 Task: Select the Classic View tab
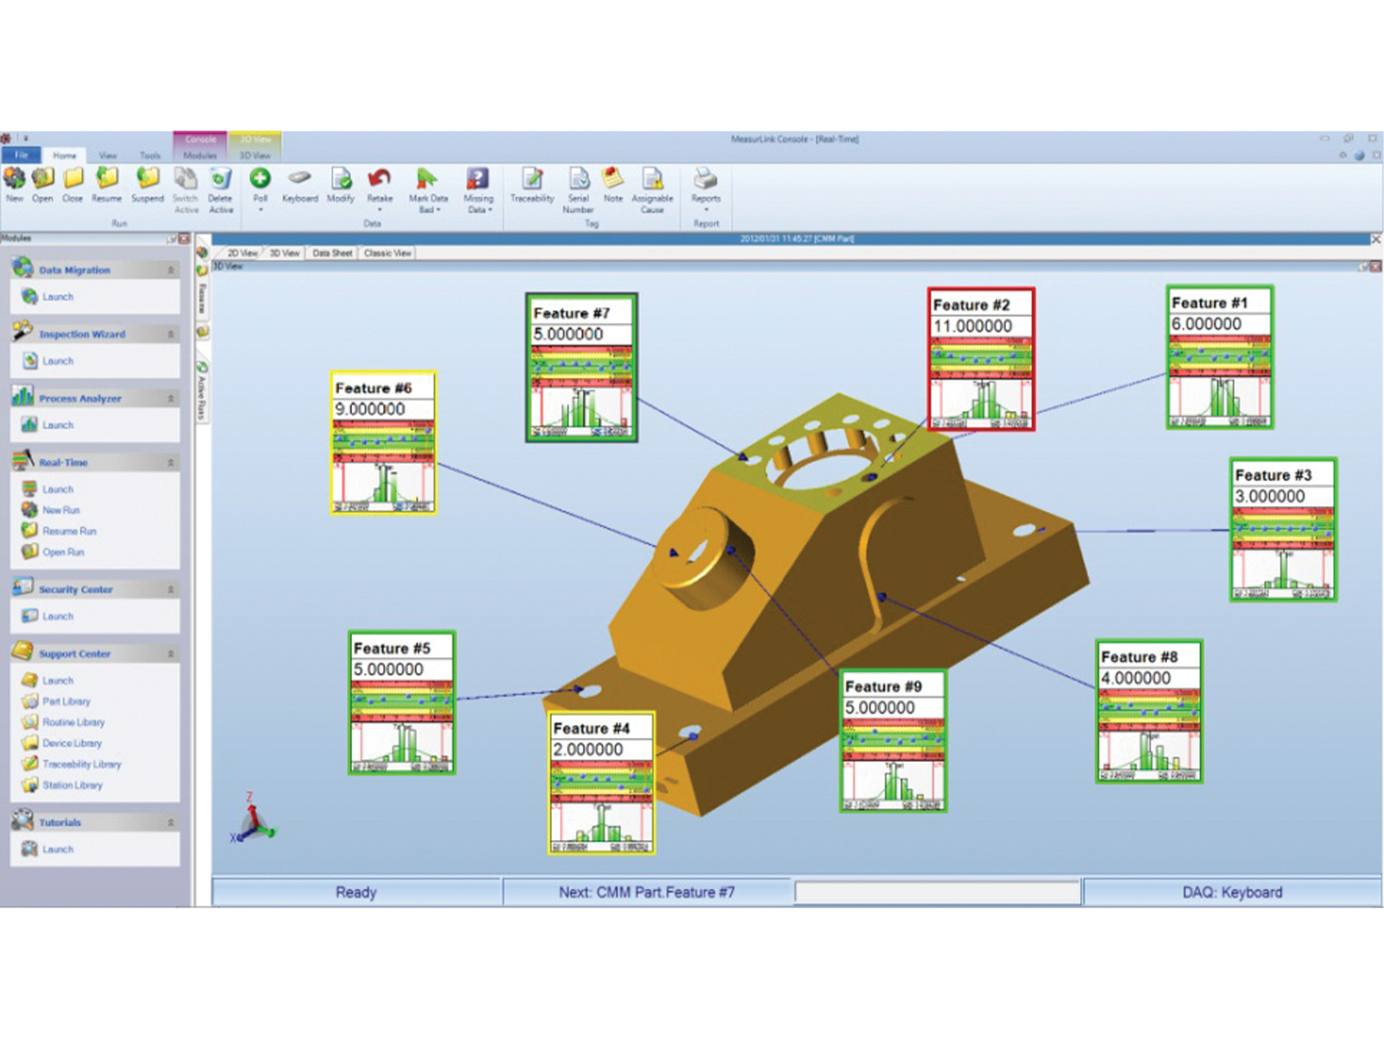click(x=388, y=253)
